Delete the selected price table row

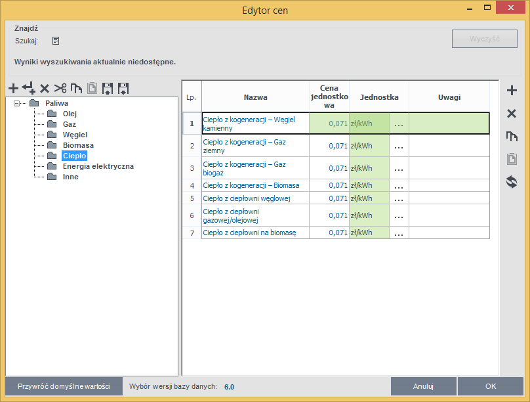(512, 114)
